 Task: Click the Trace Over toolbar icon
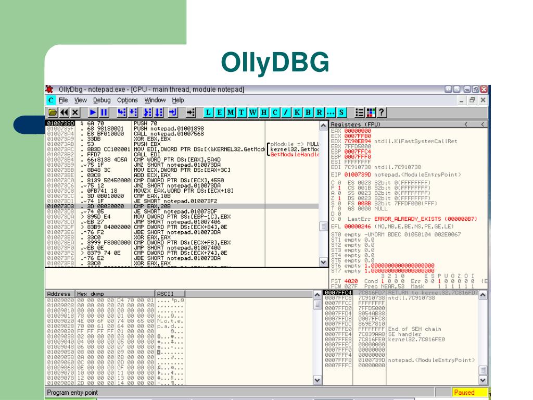point(159,113)
